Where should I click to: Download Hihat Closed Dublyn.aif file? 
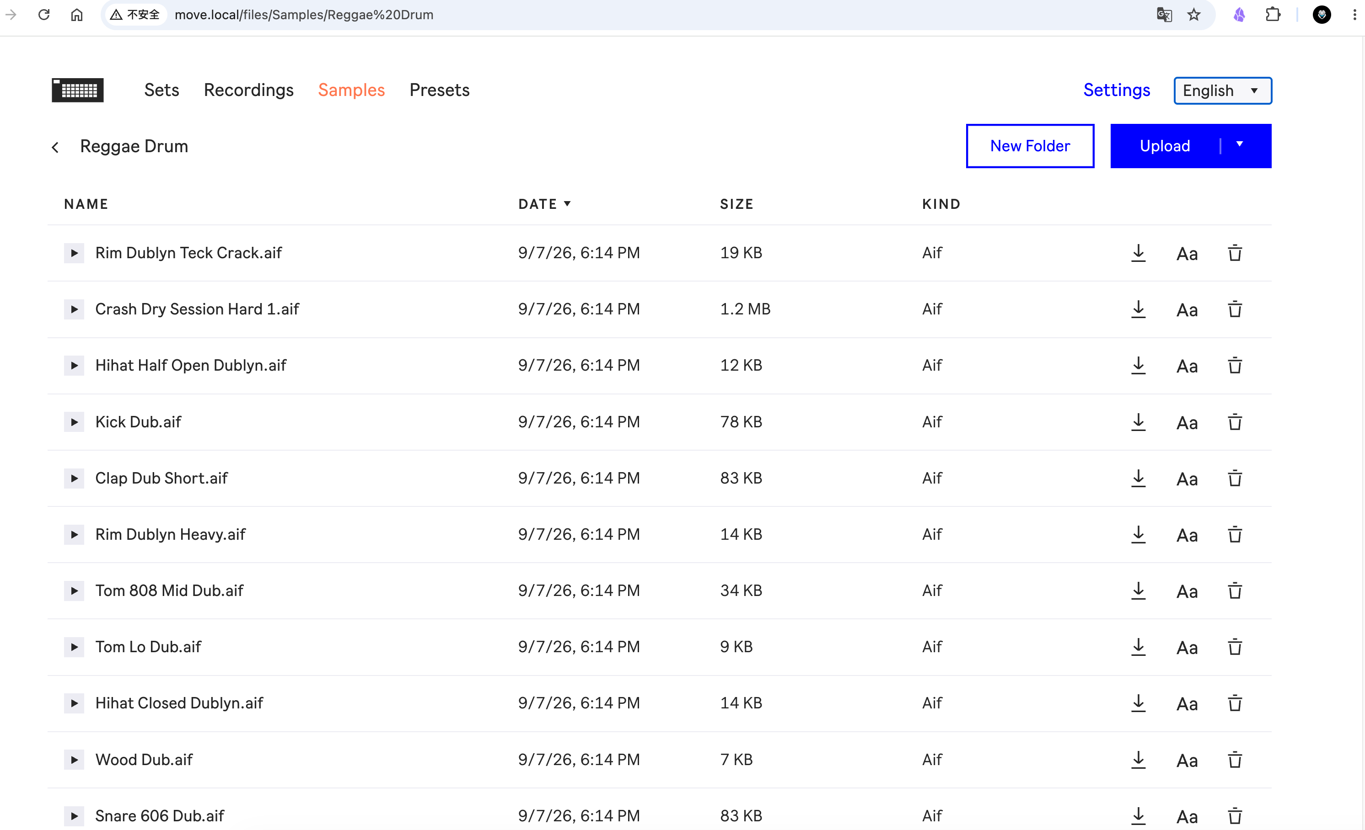click(1139, 703)
